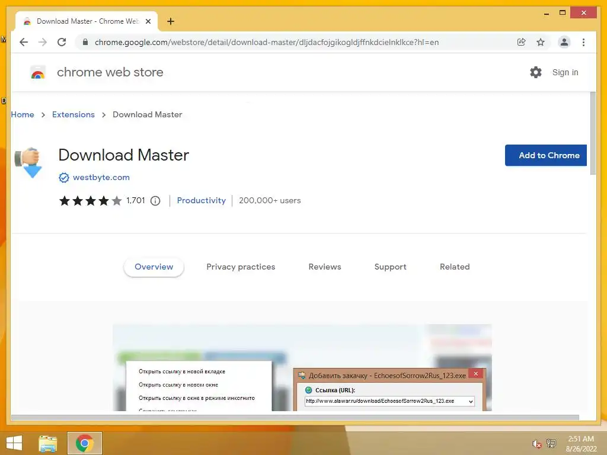The height and width of the screenshot is (455, 607).
Task: Click the verified publisher badge icon
Action: click(x=64, y=178)
